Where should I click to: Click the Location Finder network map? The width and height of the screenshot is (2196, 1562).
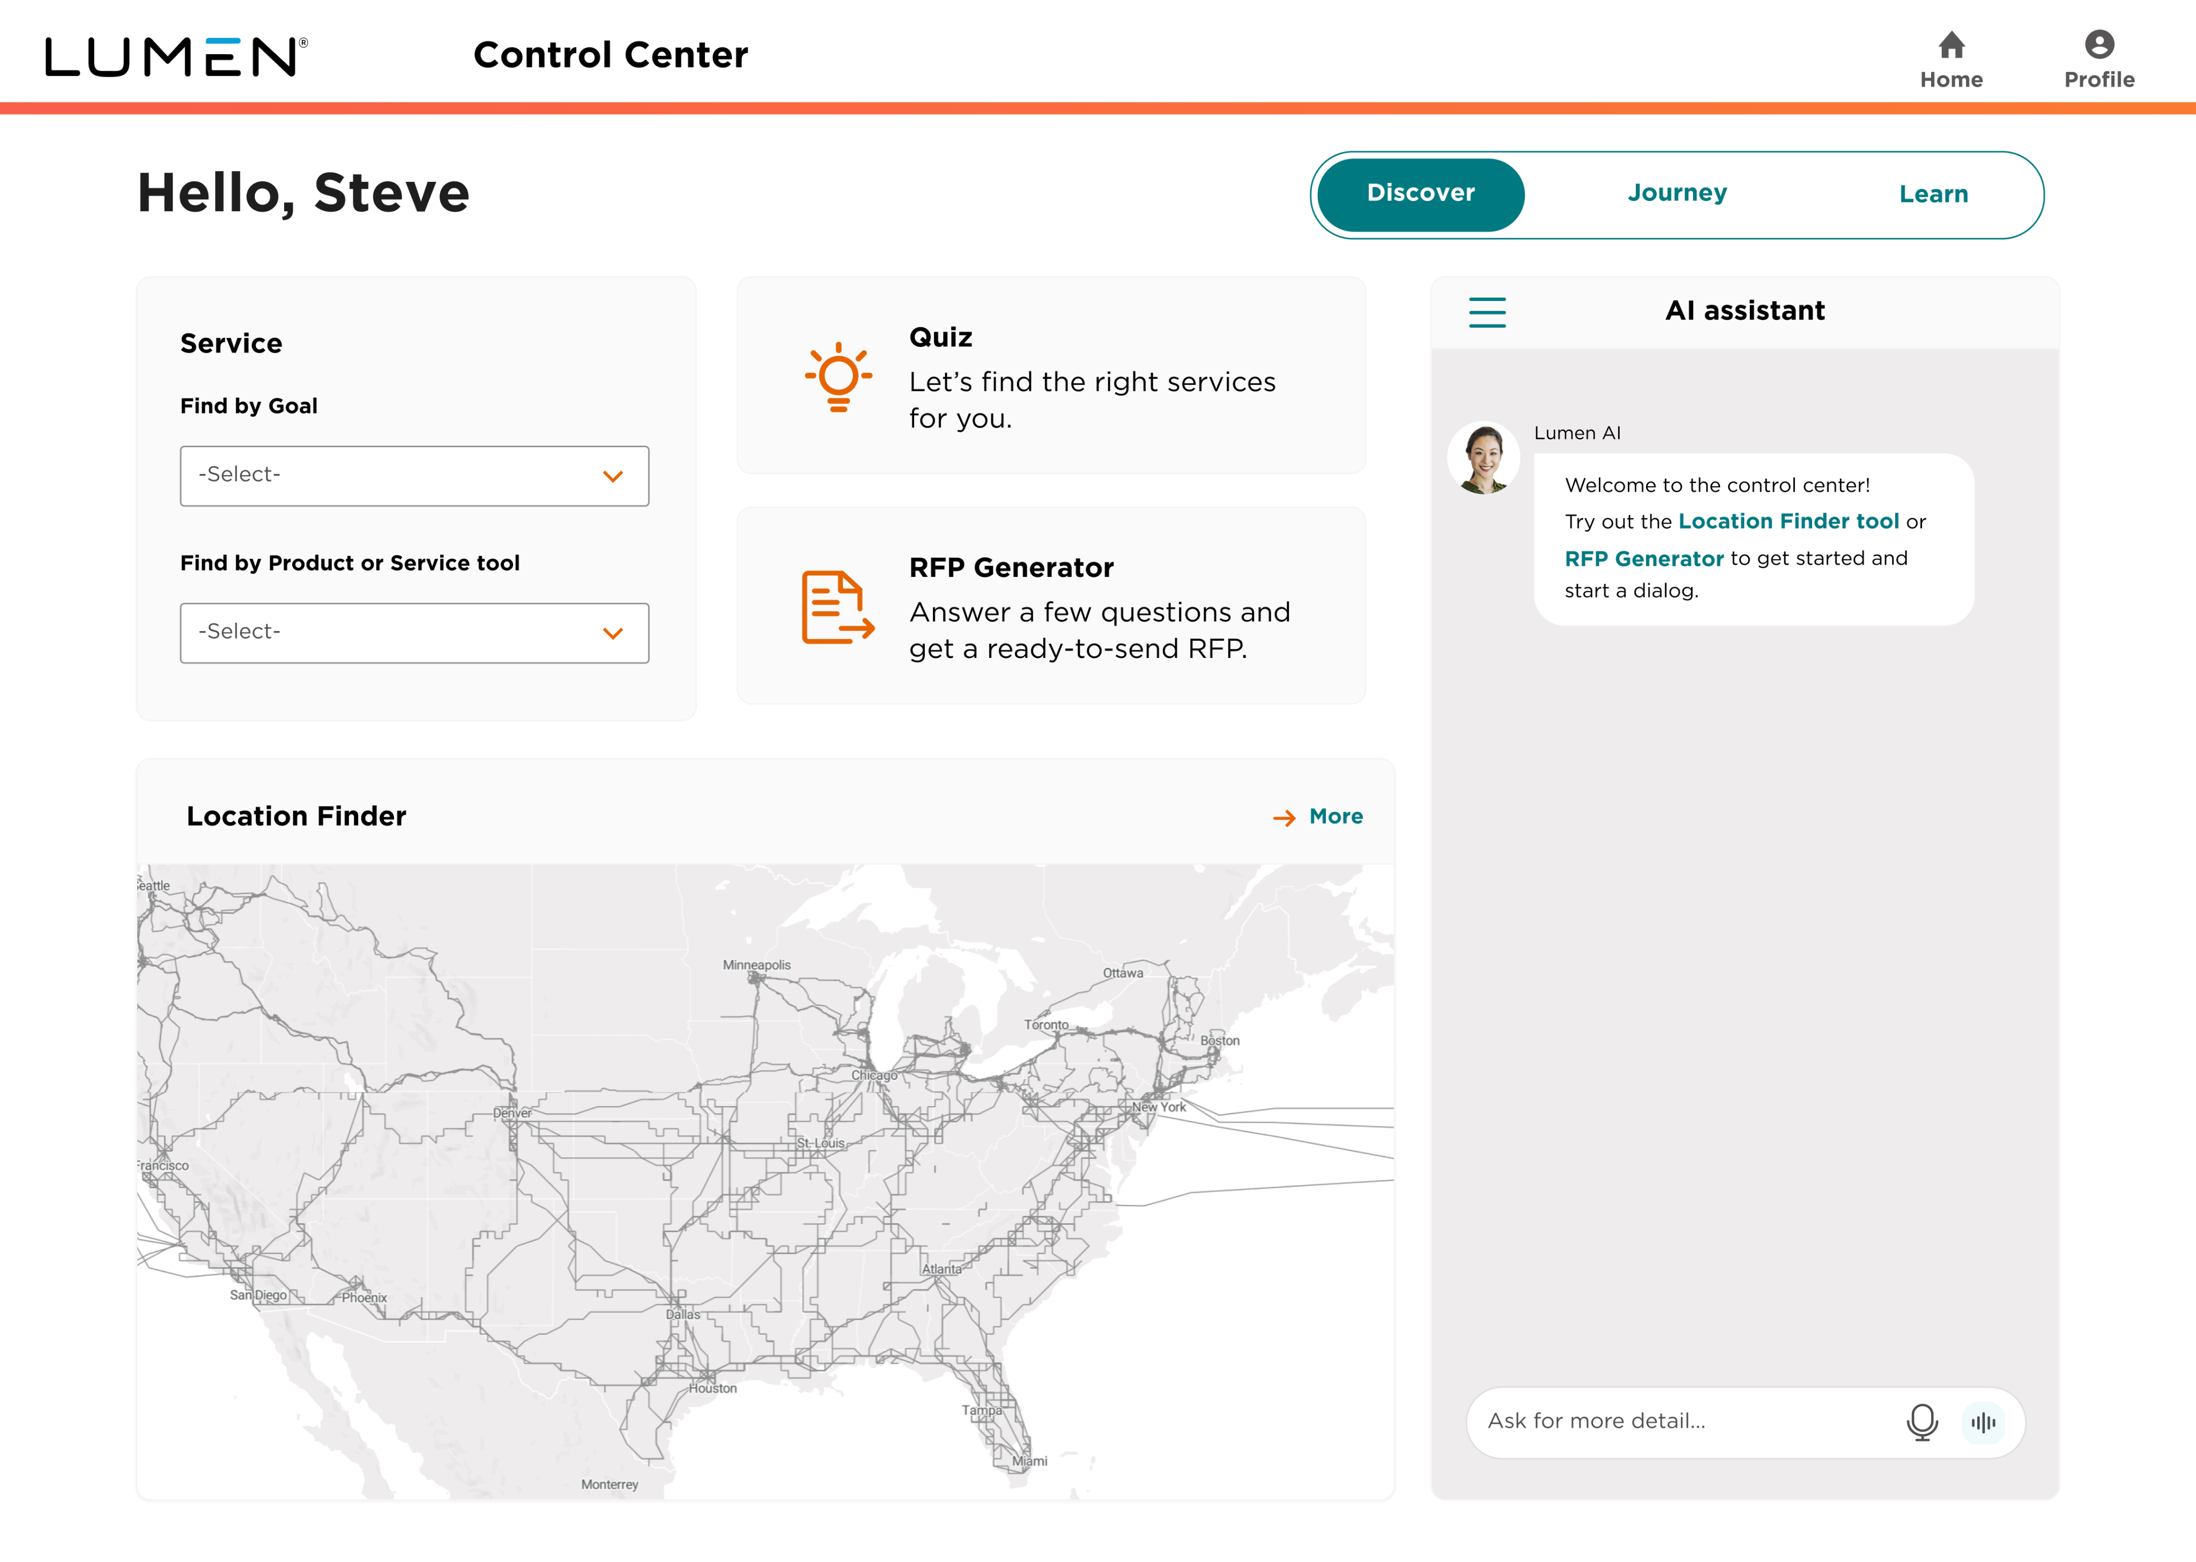[x=766, y=1181]
